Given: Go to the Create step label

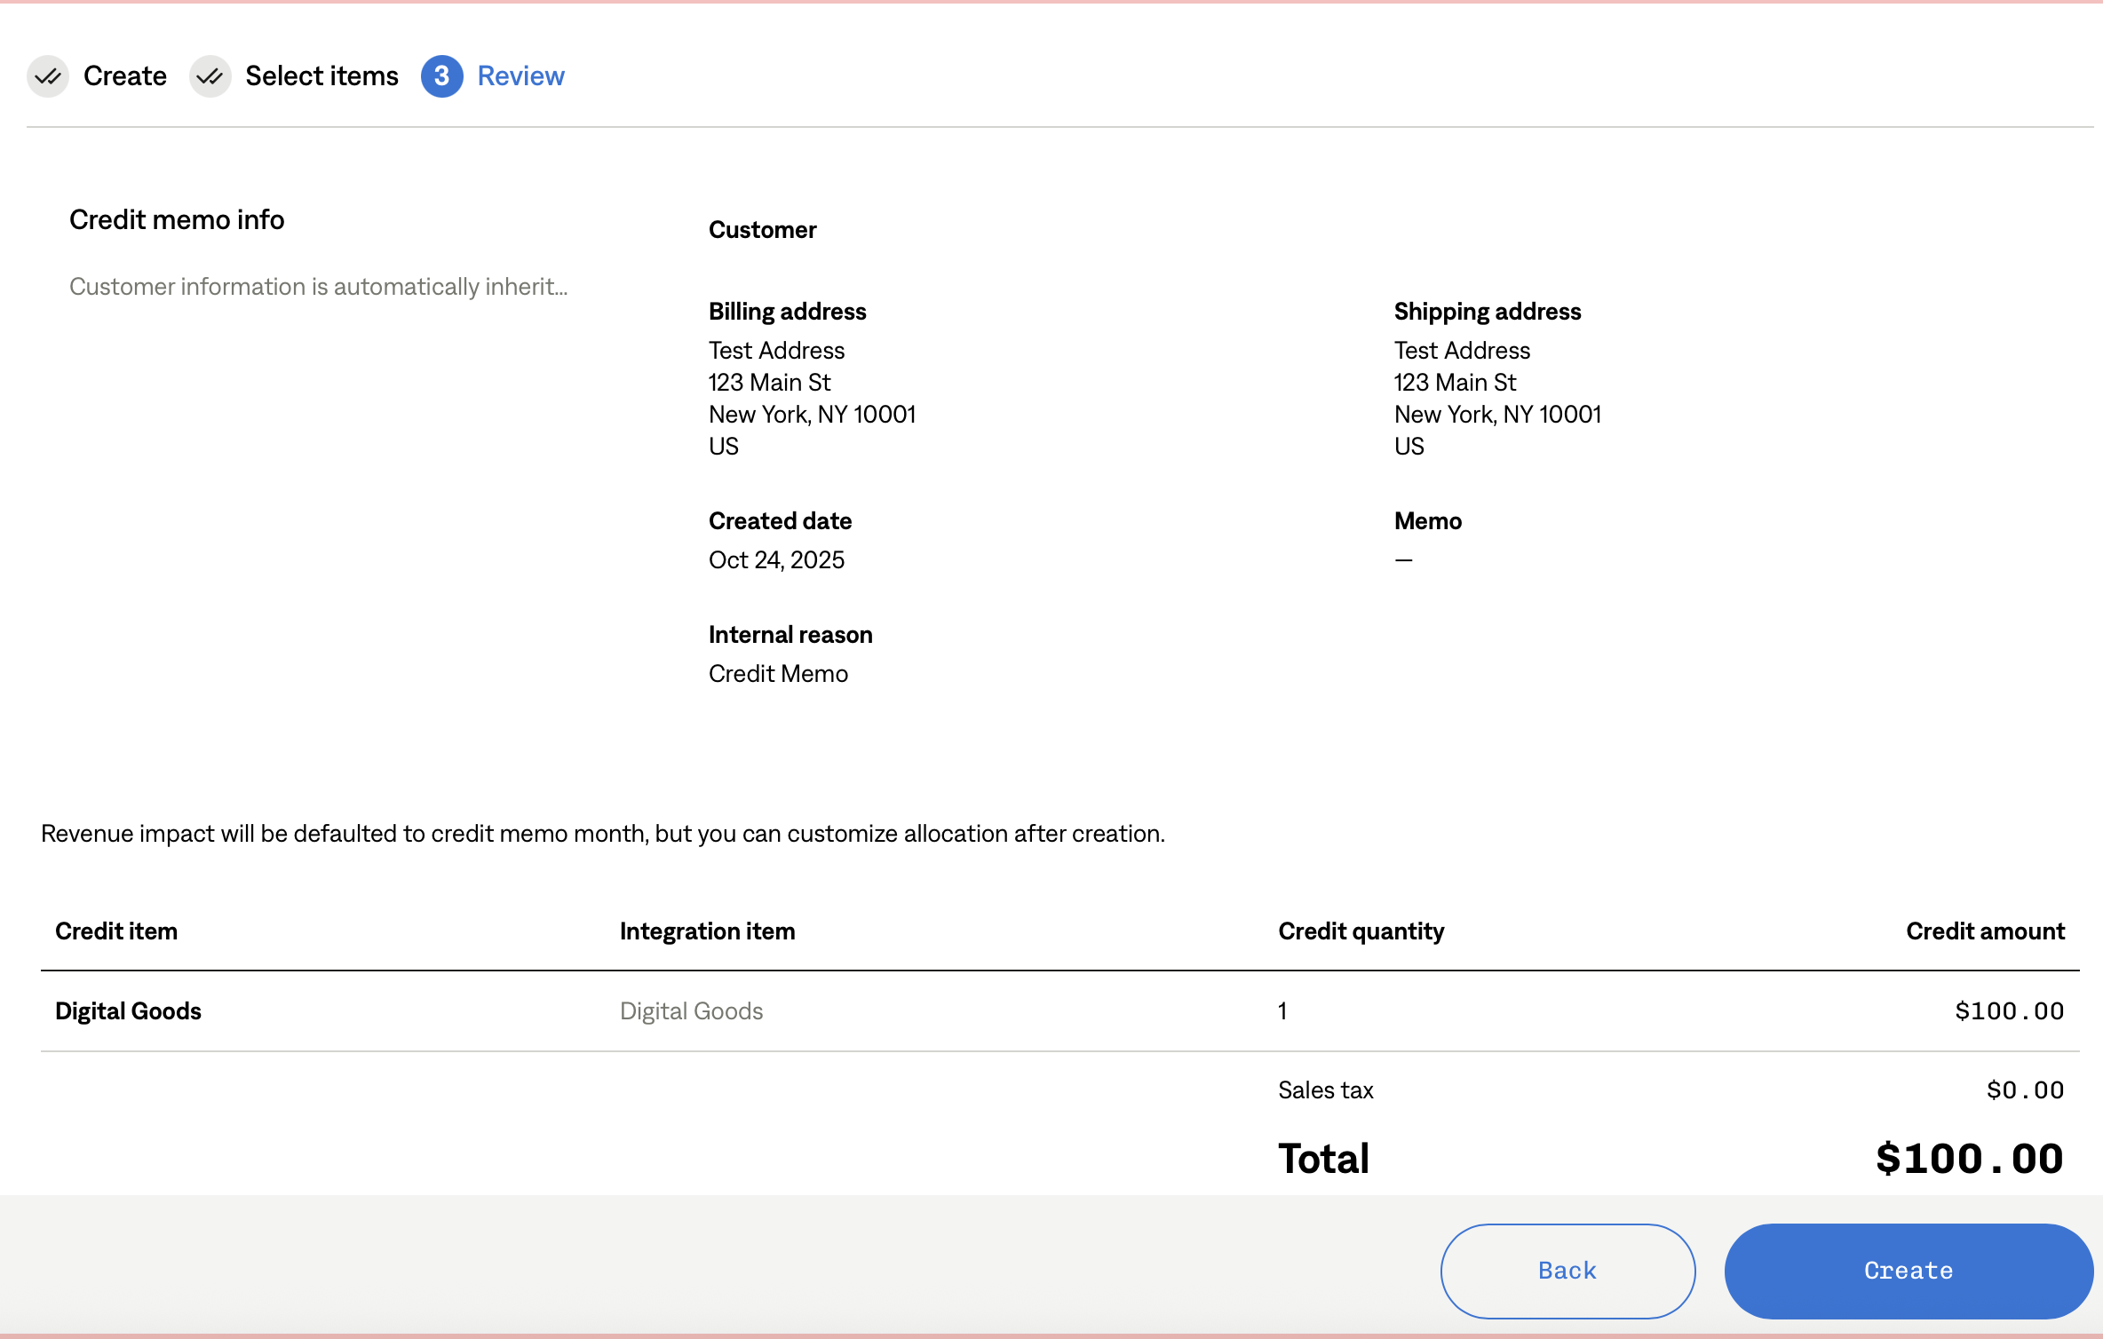Looking at the screenshot, I should 124,76.
